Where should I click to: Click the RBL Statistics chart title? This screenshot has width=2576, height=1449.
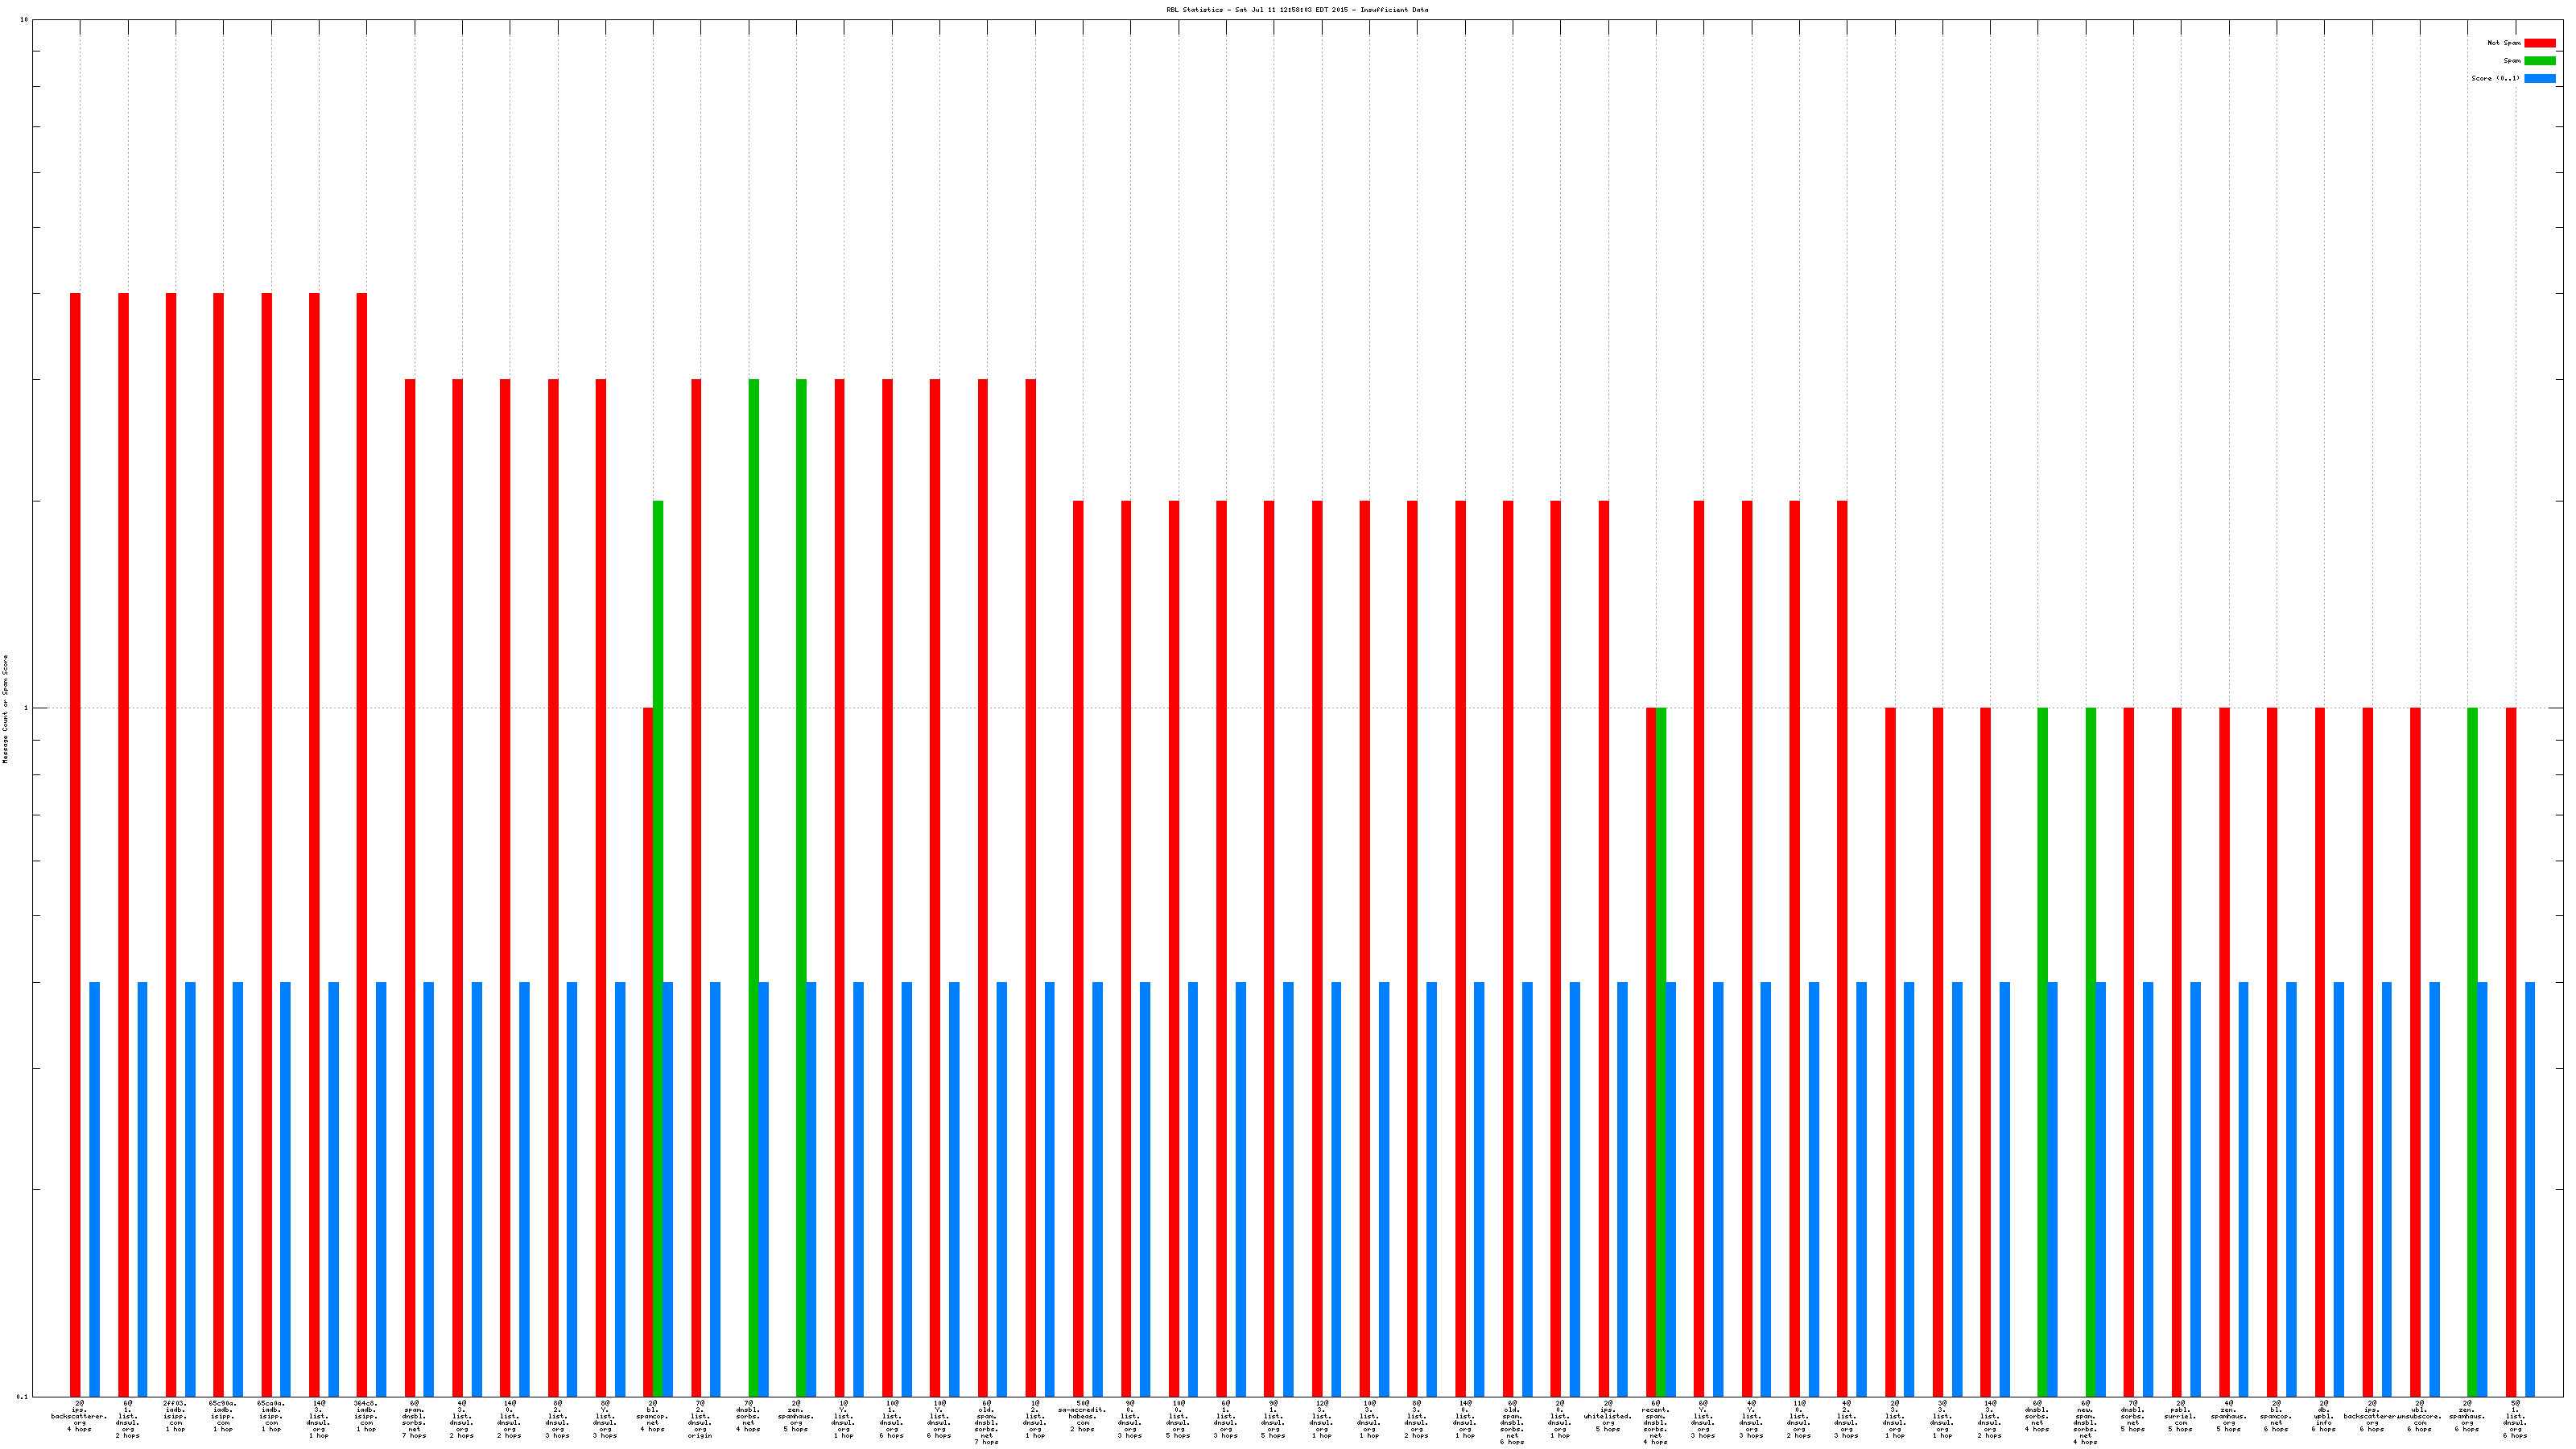click(1296, 10)
